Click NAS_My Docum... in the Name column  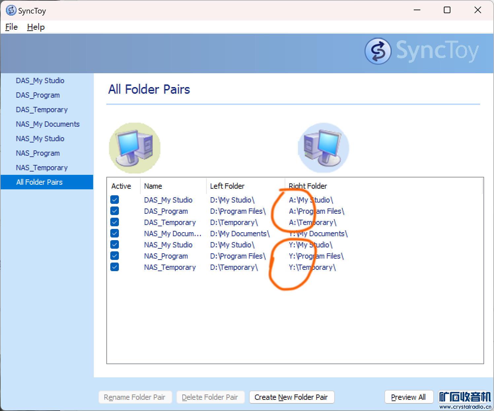pos(173,234)
